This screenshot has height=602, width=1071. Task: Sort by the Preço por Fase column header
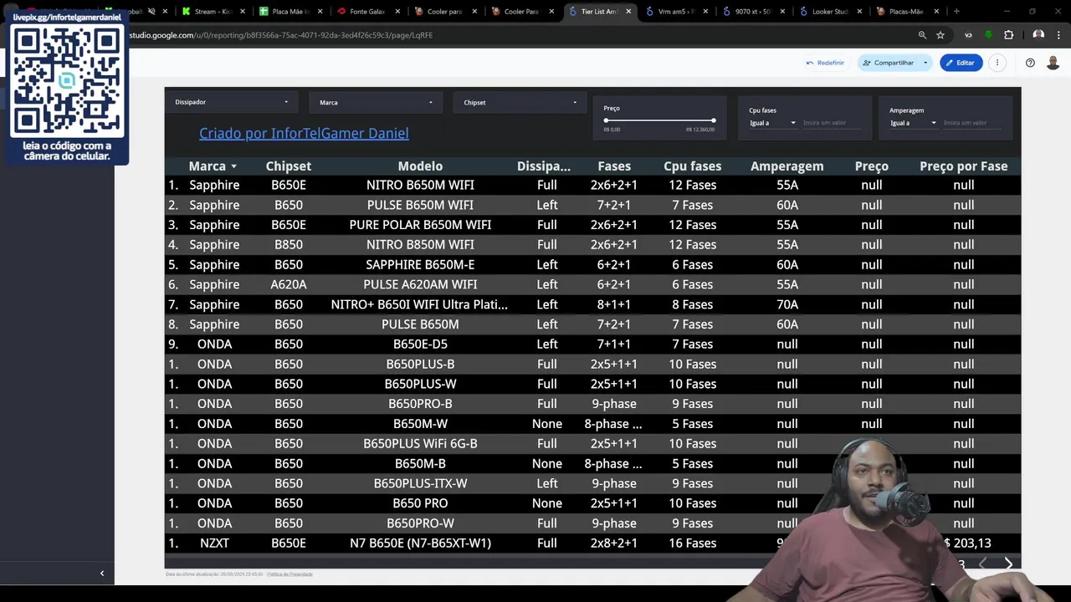[963, 166]
